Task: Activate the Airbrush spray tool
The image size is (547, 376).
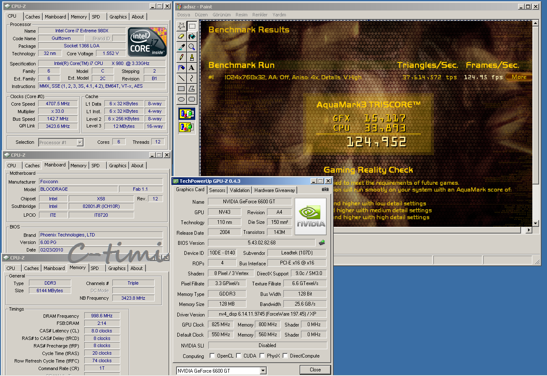Action: click(x=181, y=67)
